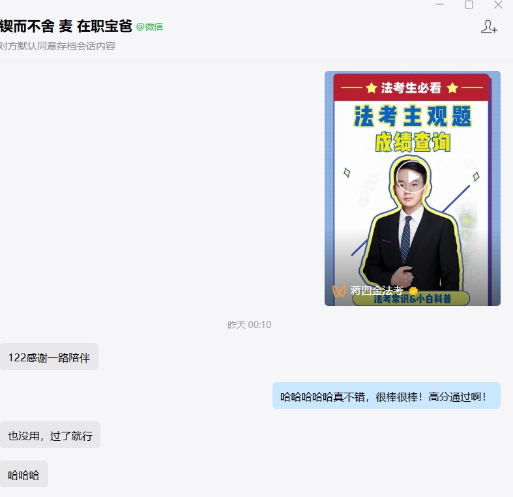This screenshot has width=513, height=497.
Task: Open the 蒋四金法考 channel name
Action: 377,290
